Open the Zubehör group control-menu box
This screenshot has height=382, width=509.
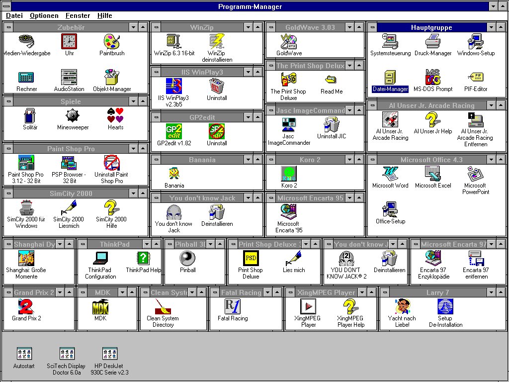pyautogui.click(x=8, y=27)
